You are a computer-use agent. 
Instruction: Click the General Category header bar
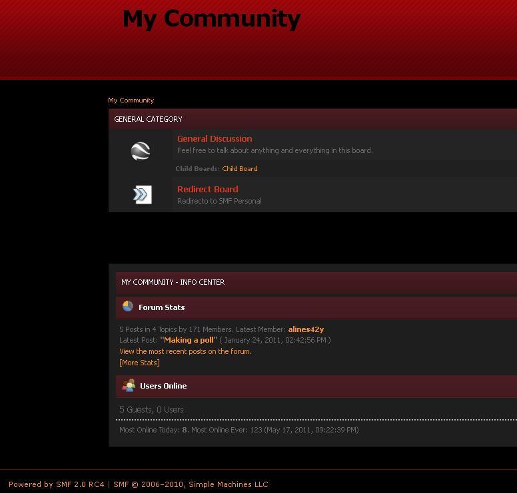(x=312, y=119)
